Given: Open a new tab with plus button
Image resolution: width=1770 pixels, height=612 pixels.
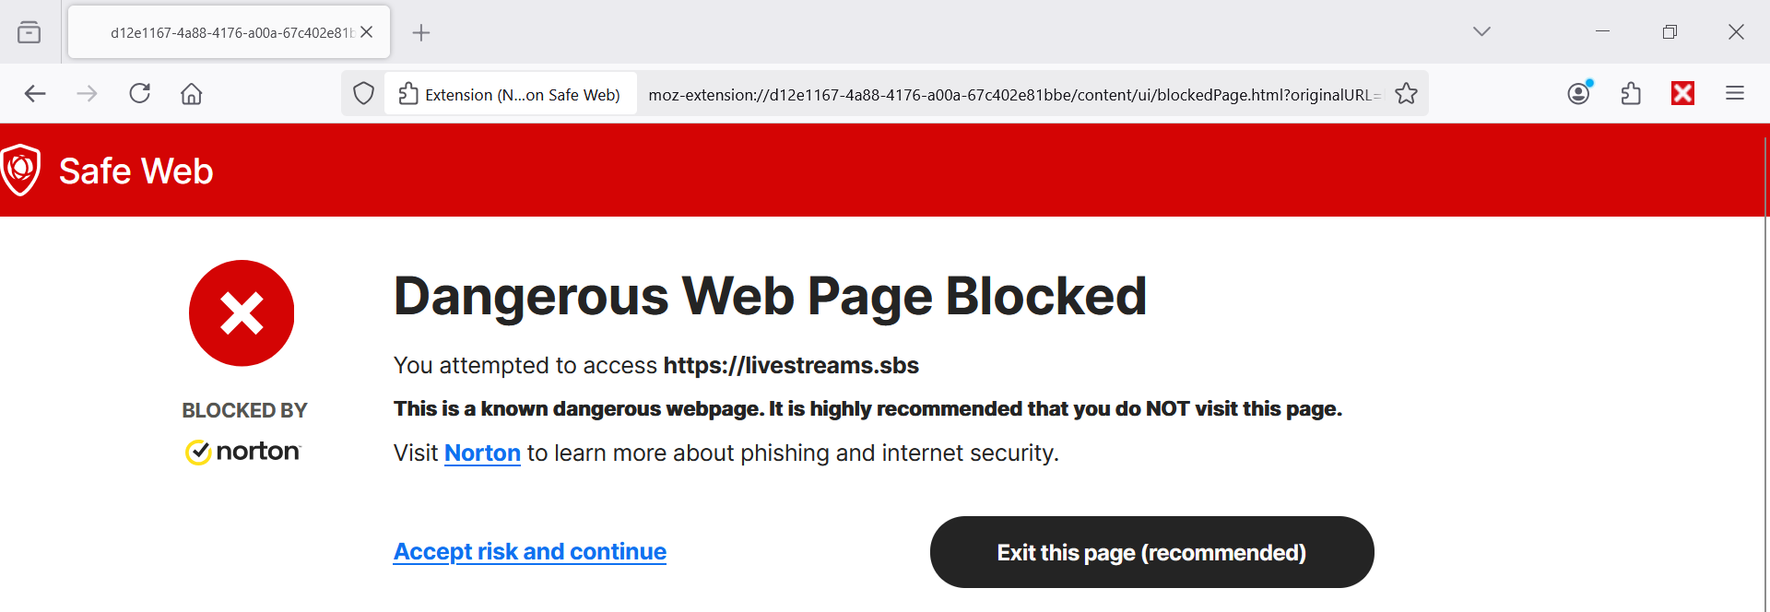Looking at the screenshot, I should 421,32.
